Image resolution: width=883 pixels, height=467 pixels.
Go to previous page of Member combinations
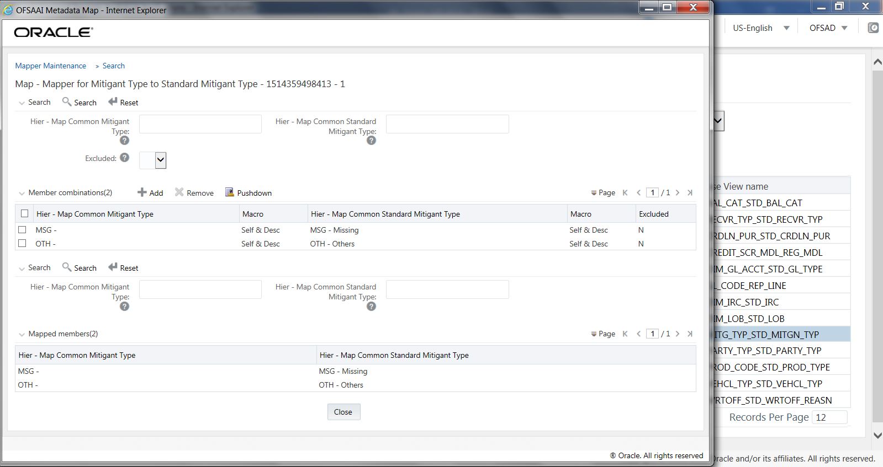(x=639, y=193)
